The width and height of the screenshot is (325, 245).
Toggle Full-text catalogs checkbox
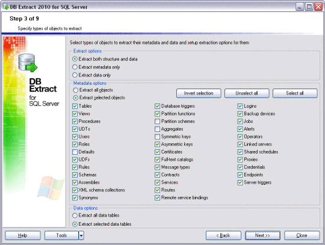coord(157,160)
